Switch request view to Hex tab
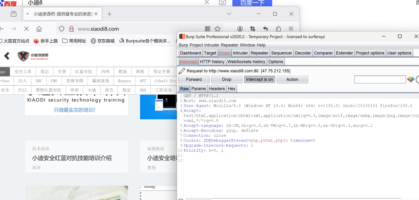 coord(232,89)
